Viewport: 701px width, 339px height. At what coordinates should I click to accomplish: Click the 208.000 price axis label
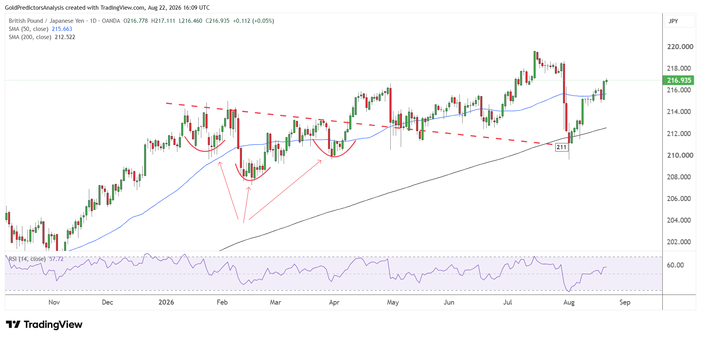[x=679, y=177]
